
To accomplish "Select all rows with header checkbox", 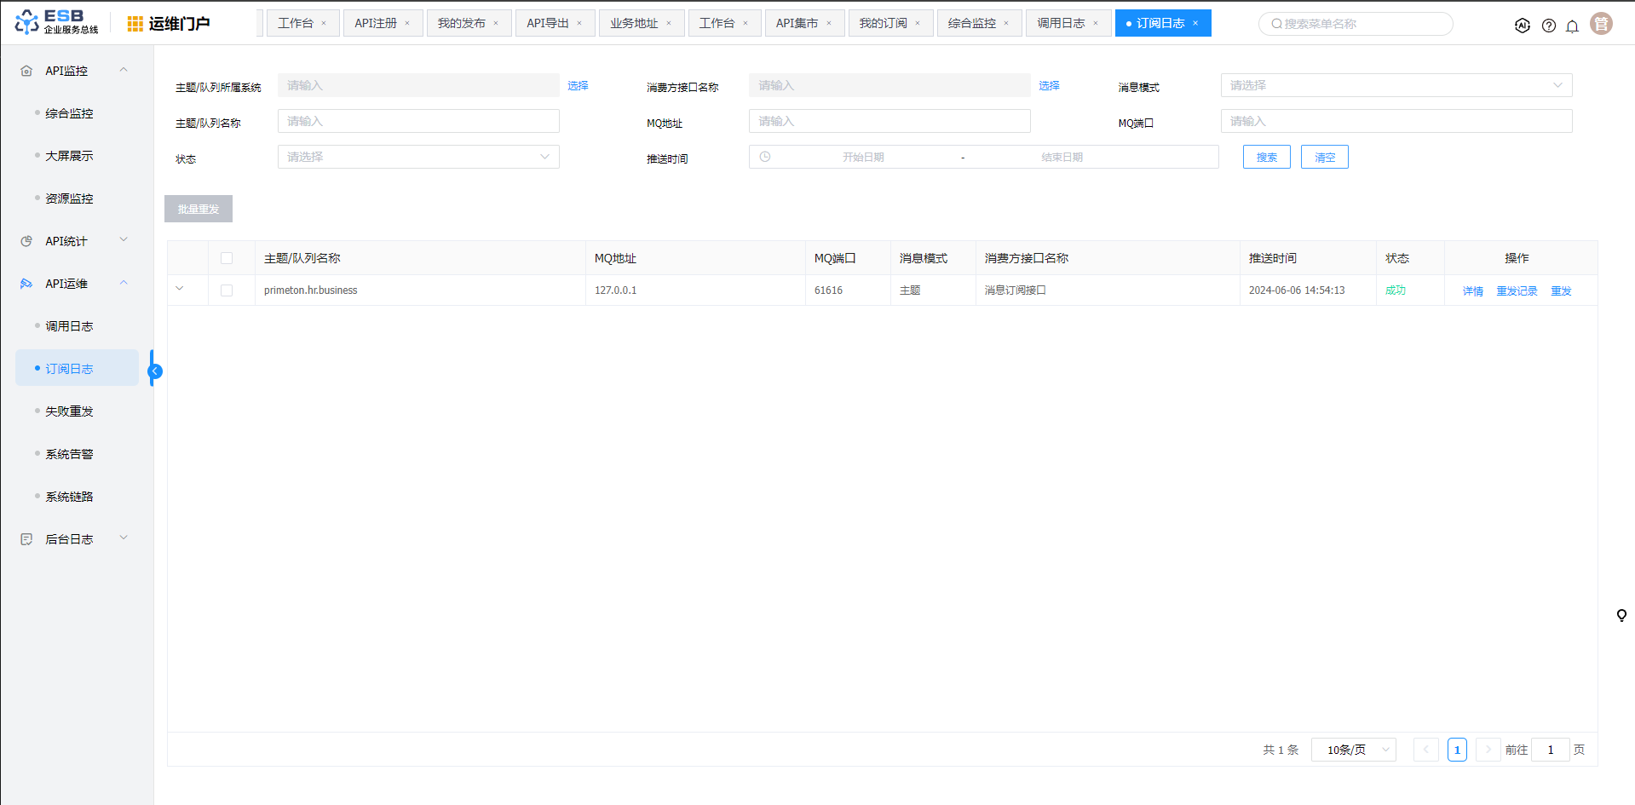I will coord(227,258).
